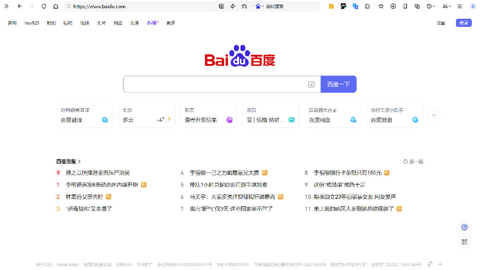This screenshot has width=480, height=270.
Task: Open 设置 in top right
Action: pyautogui.click(x=441, y=23)
